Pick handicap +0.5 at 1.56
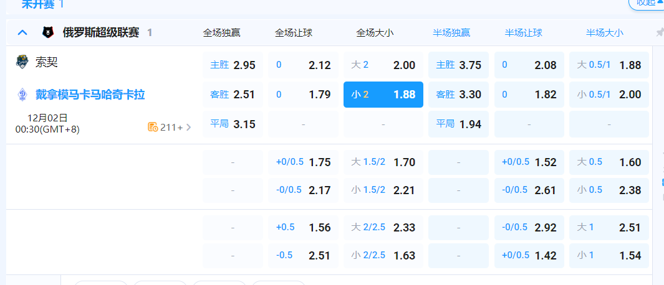The height and width of the screenshot is (285, 664). click(303, 228)
